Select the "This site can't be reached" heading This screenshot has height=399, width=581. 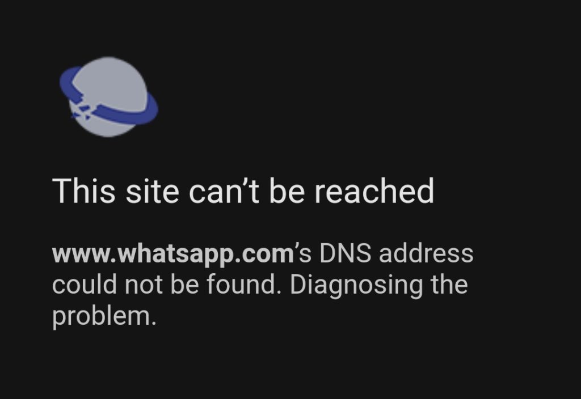[243, 190]
